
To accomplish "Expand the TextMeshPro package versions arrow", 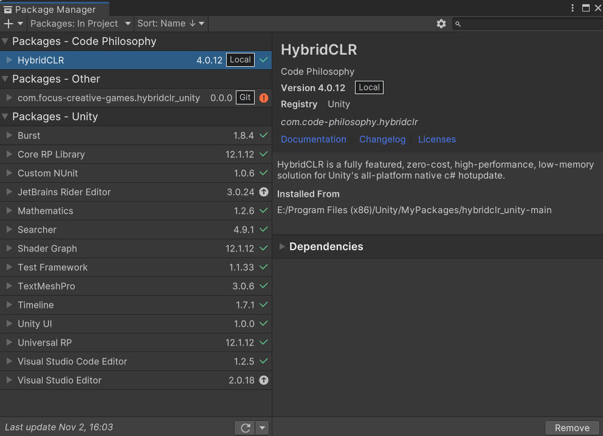I will [10, 286].
